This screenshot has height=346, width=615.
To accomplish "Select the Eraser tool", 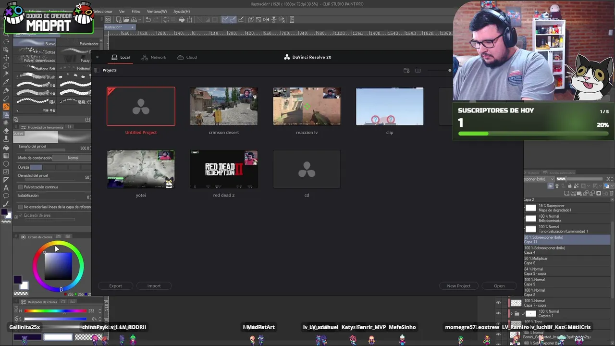I will point(6,131).
